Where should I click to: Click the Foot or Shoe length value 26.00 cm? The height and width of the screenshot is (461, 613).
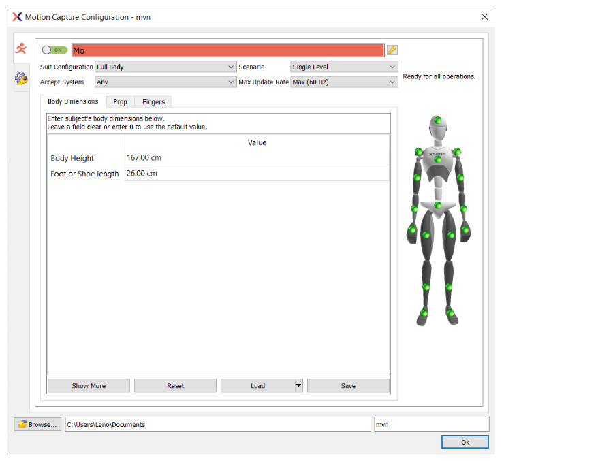[257, 173]
